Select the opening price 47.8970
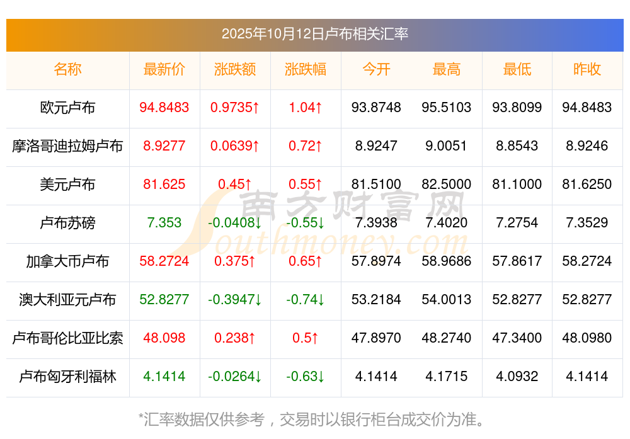 tap(376, 338)
